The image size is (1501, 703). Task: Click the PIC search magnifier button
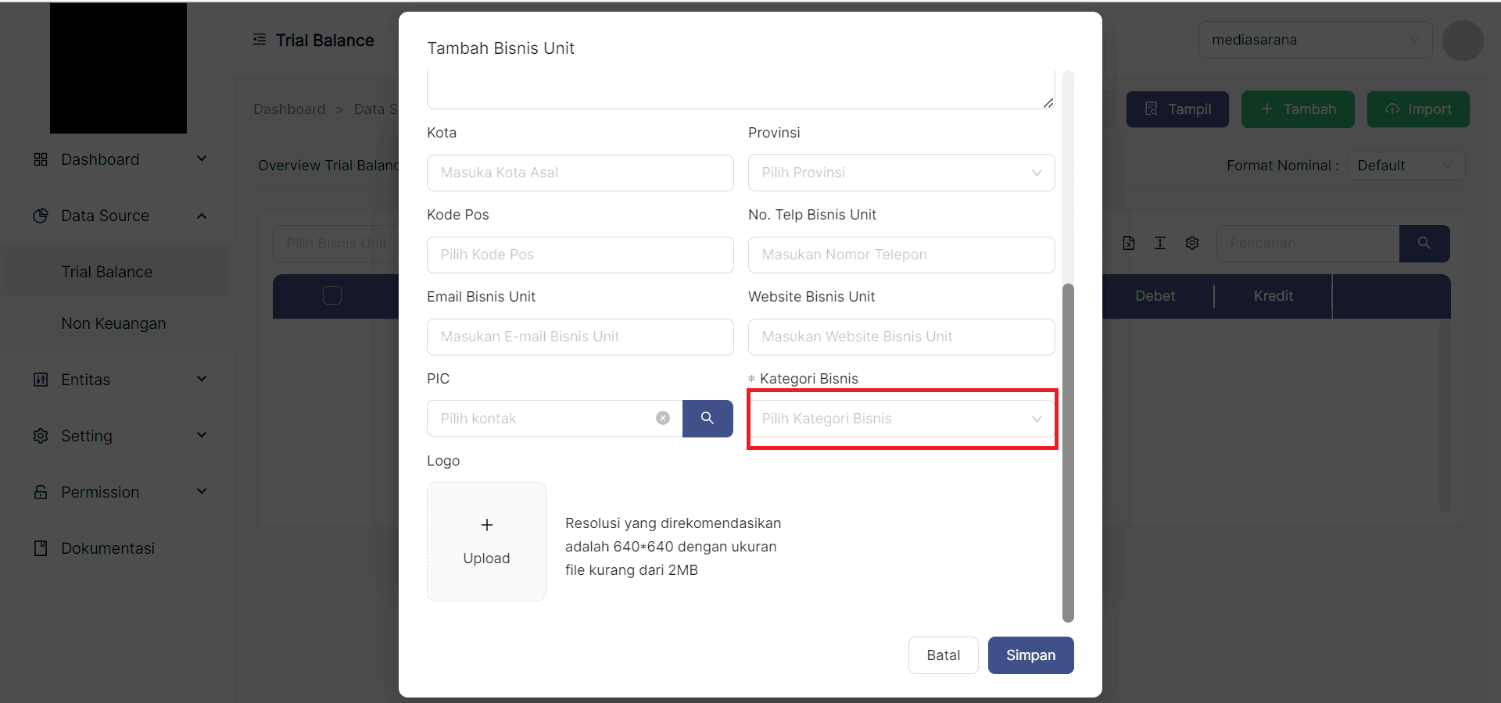(707, 419)
